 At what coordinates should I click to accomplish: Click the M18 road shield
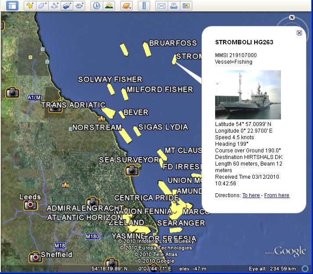point(60,245)
